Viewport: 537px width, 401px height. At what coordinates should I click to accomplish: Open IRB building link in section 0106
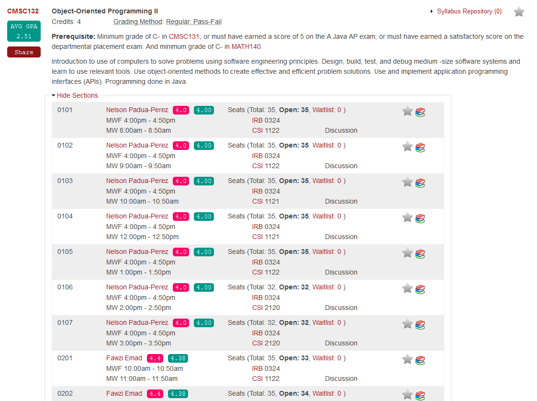(257, 298)
